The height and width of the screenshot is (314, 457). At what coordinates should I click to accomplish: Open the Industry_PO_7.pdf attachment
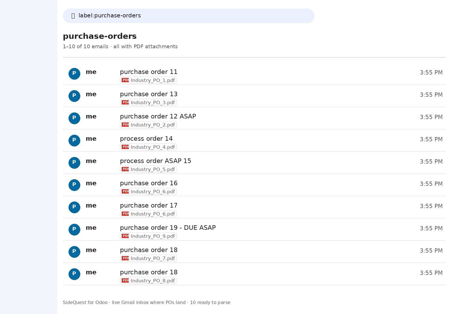tap(148, 258)
